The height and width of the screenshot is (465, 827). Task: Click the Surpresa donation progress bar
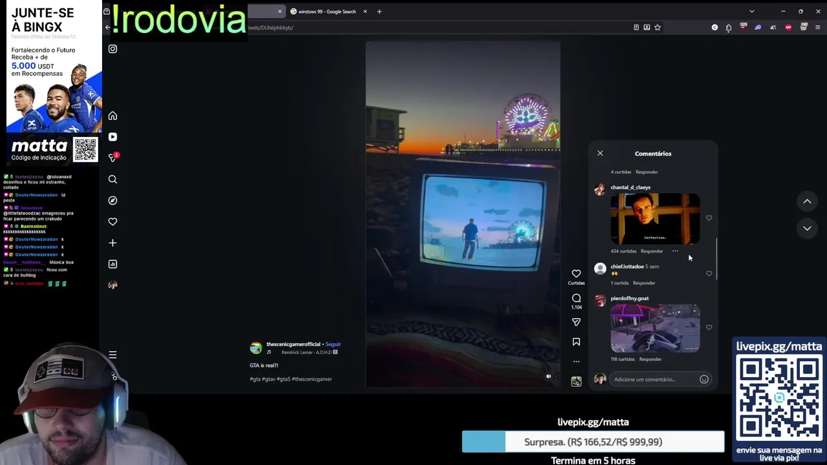pyautogui.click(x=593, y=442)
